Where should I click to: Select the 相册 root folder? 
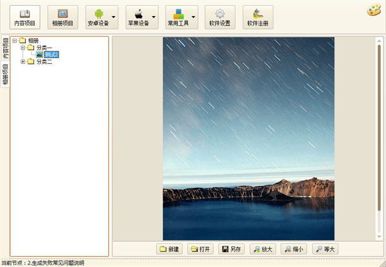coord(33,41)
